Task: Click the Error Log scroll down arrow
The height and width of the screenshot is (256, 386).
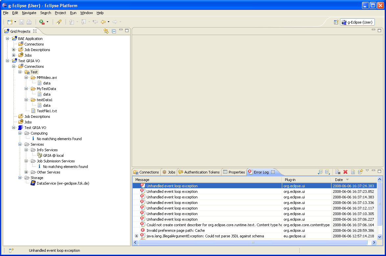Action: point(379,237)
